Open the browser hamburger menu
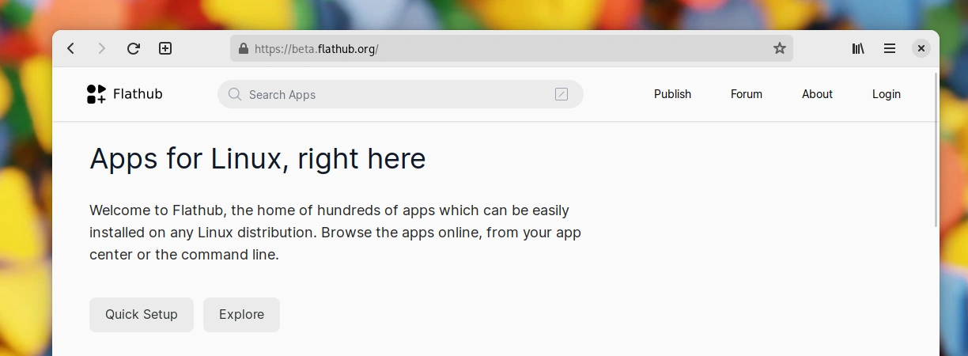The image size is (968, 356). [x=890, y=48]
